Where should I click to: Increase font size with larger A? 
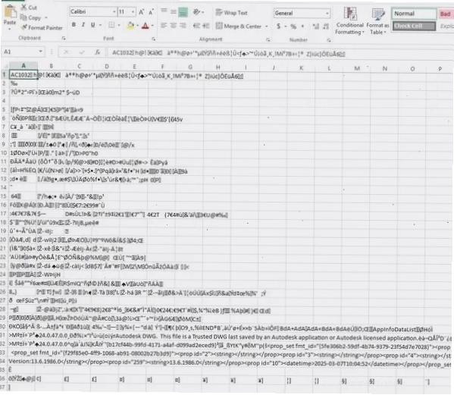141,12
